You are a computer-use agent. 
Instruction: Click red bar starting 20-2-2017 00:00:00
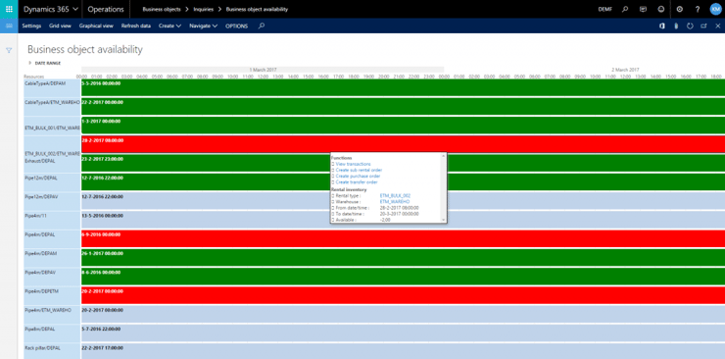[x=404, y=295]
